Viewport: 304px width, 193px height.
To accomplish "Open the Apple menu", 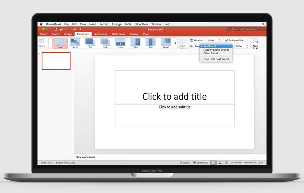I will (41, 24).
